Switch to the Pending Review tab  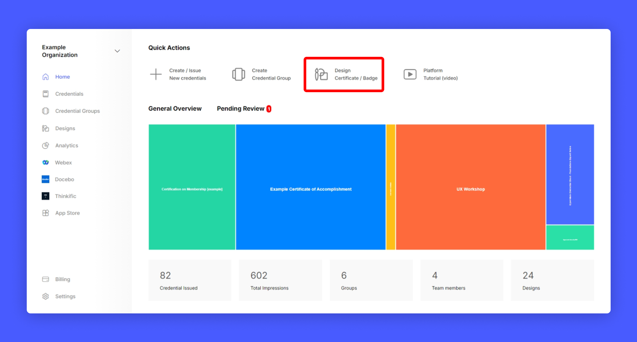click(241, 109)
